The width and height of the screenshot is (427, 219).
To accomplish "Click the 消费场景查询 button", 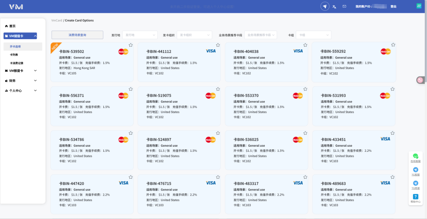I will point(77,35).
